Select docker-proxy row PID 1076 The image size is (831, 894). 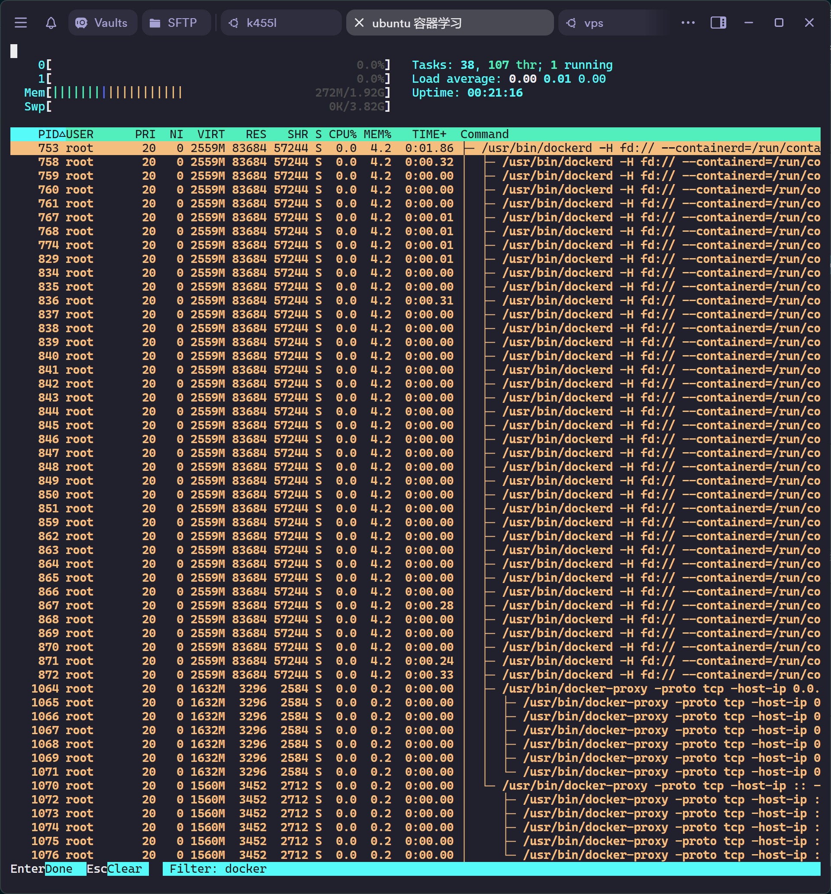[415, 855]
